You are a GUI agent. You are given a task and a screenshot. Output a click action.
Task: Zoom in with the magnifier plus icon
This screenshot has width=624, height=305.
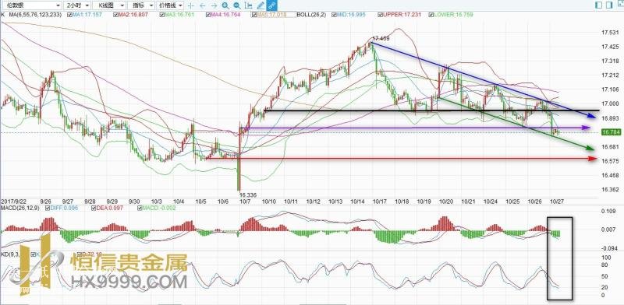[225, 5]
